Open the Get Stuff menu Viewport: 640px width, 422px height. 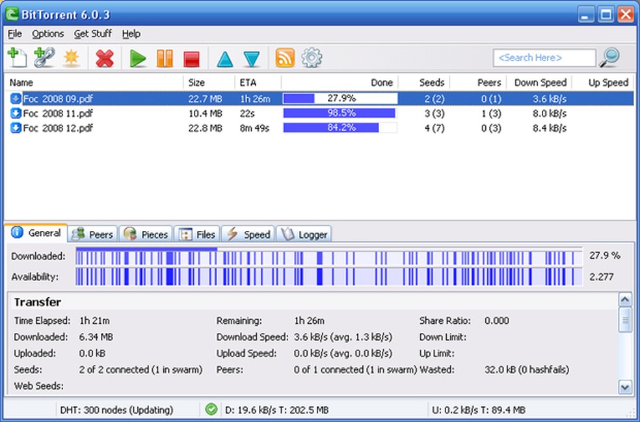coord(92,34)
